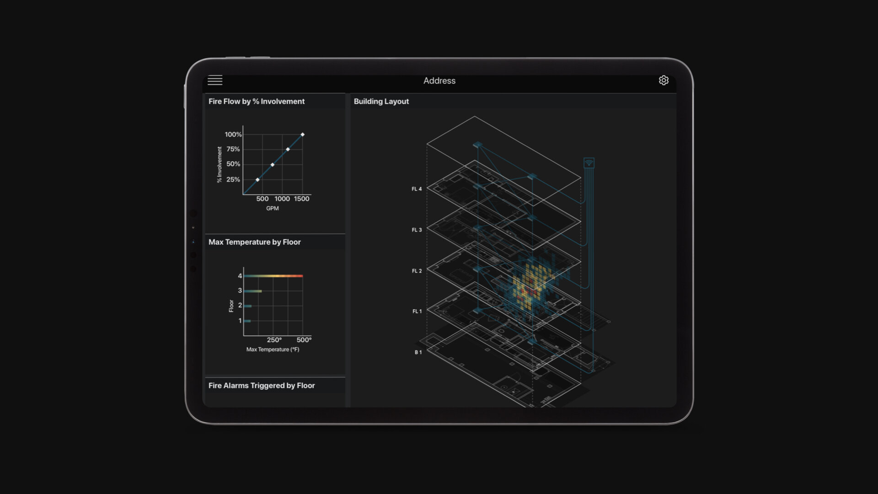Screen dimensions: 878x494
Task: Open settings via gear icon
Action: 664,81
